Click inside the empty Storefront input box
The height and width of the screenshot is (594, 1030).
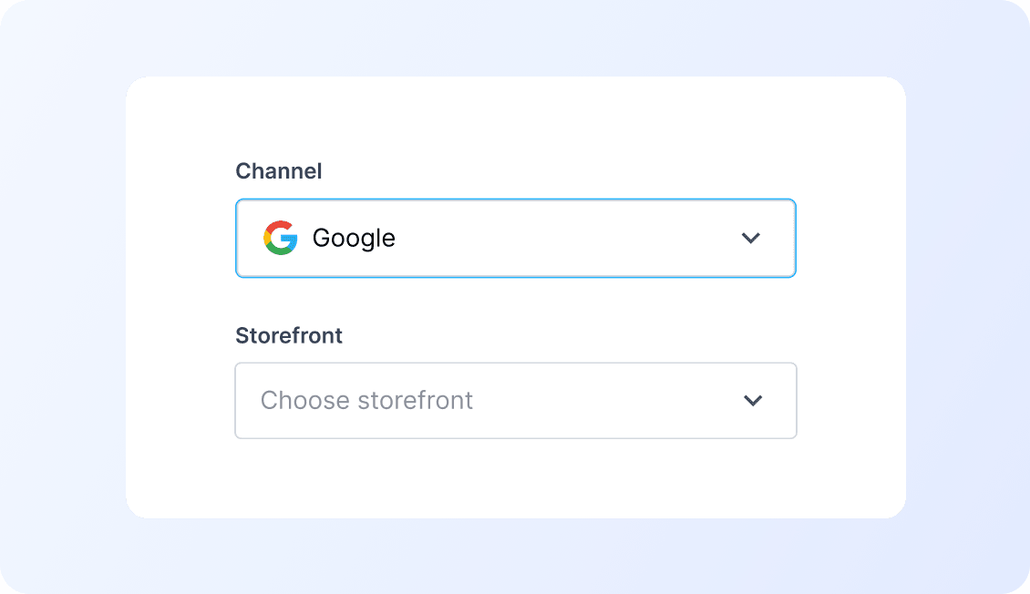(515, 401)
